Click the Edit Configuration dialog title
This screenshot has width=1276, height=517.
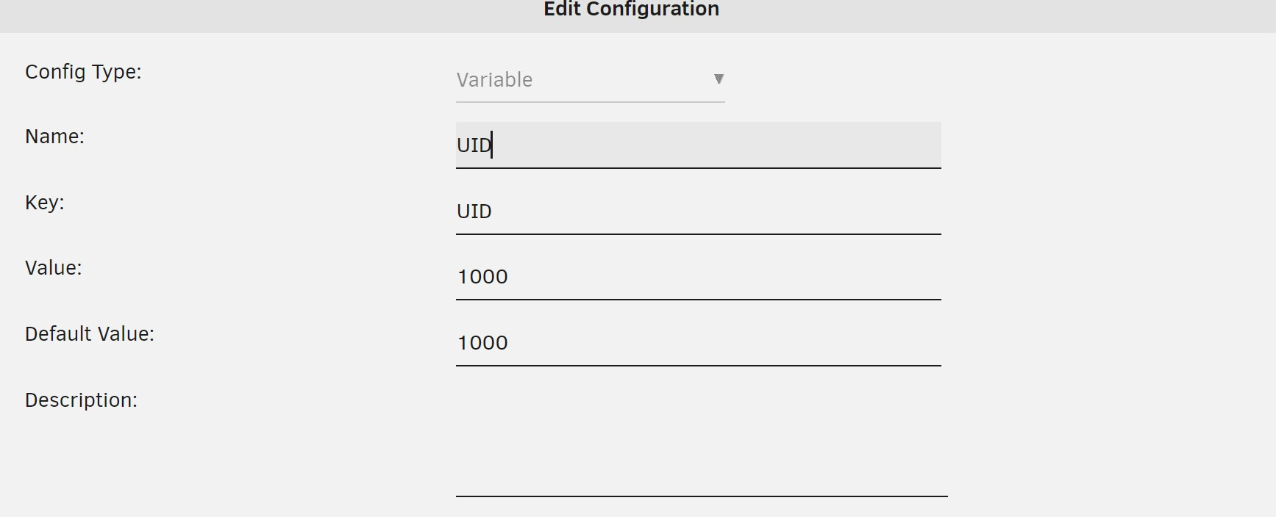(x=631, y=10)
